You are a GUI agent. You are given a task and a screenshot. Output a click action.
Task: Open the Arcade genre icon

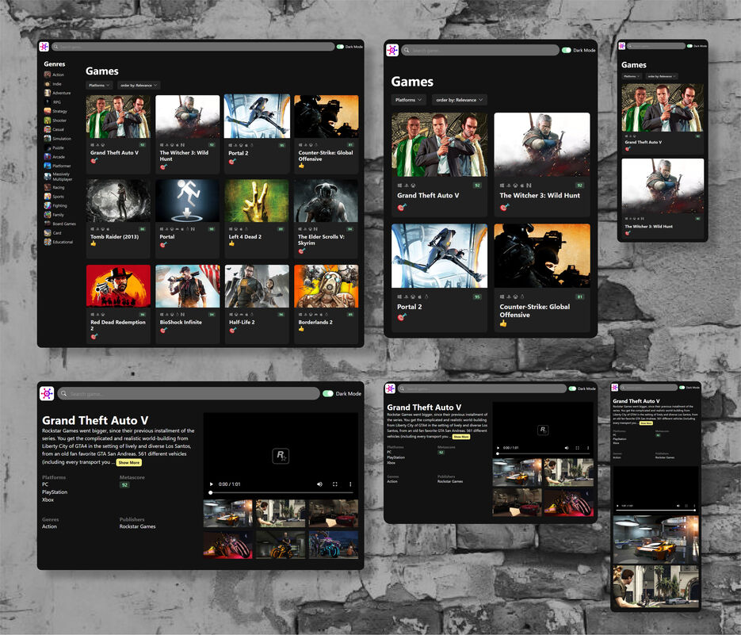48,156
